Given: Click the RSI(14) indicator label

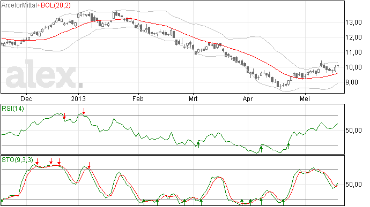Looking at the screenshot, I should 13,109.
